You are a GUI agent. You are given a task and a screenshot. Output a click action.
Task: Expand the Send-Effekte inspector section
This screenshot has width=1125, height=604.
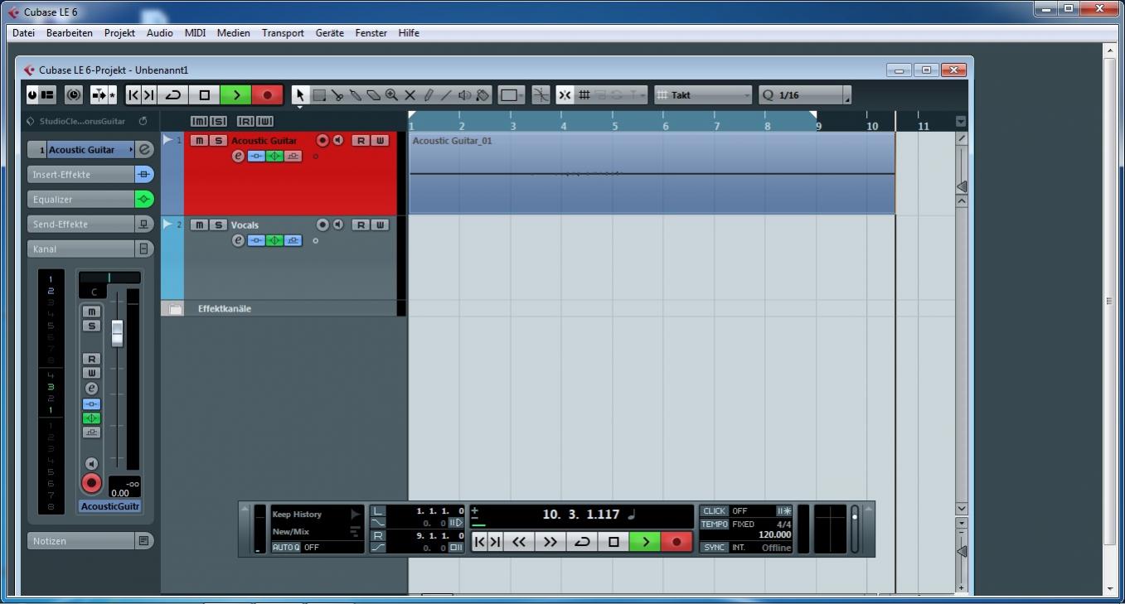(81, 225)
